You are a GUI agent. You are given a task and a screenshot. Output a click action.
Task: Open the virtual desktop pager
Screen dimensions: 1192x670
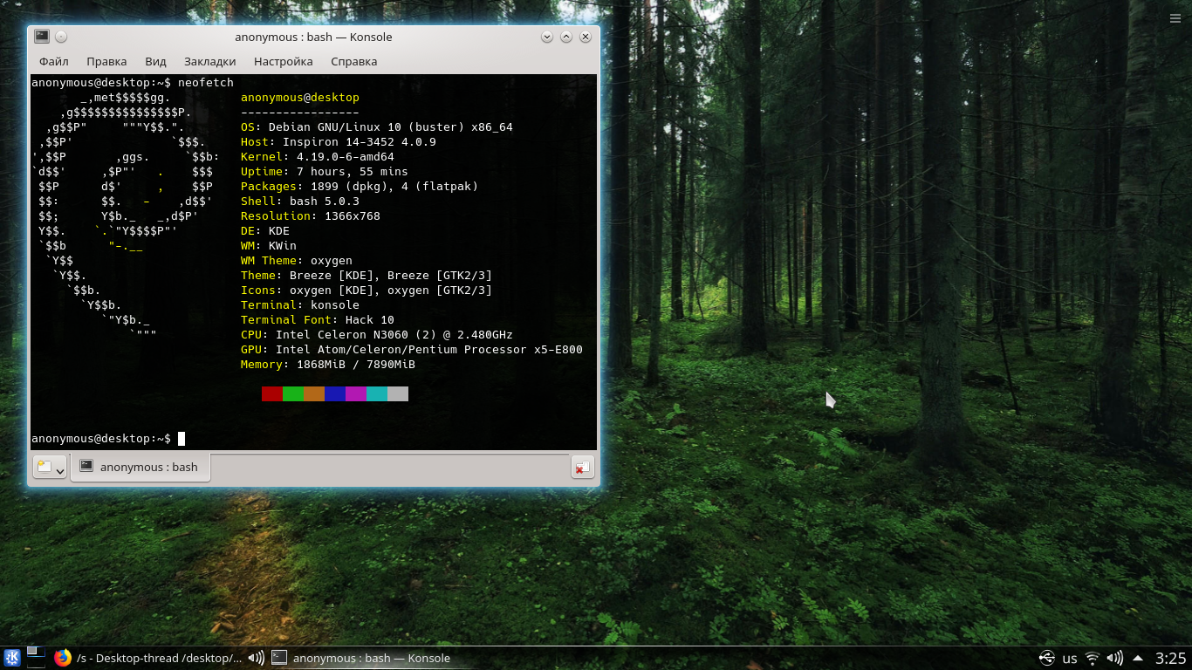tap(36, 658)
